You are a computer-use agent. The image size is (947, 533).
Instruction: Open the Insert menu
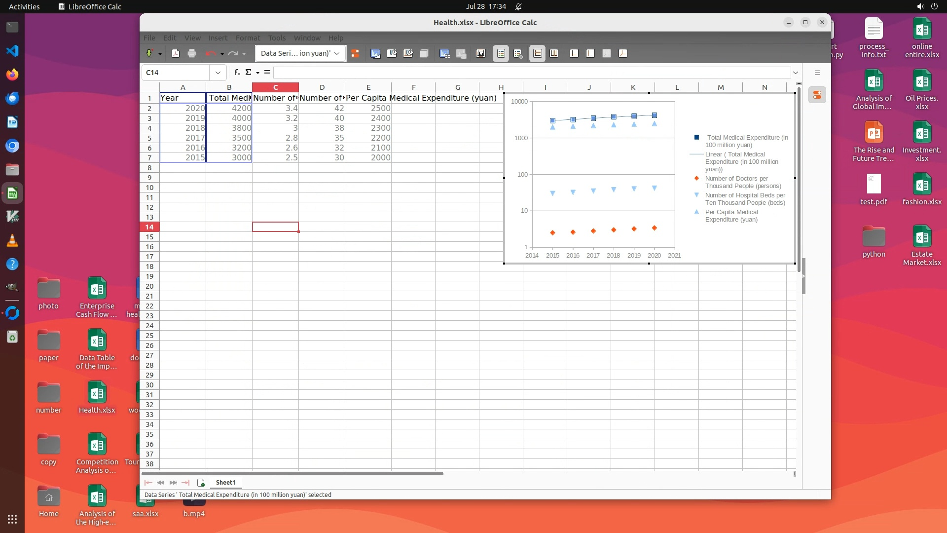coord(218,38)
